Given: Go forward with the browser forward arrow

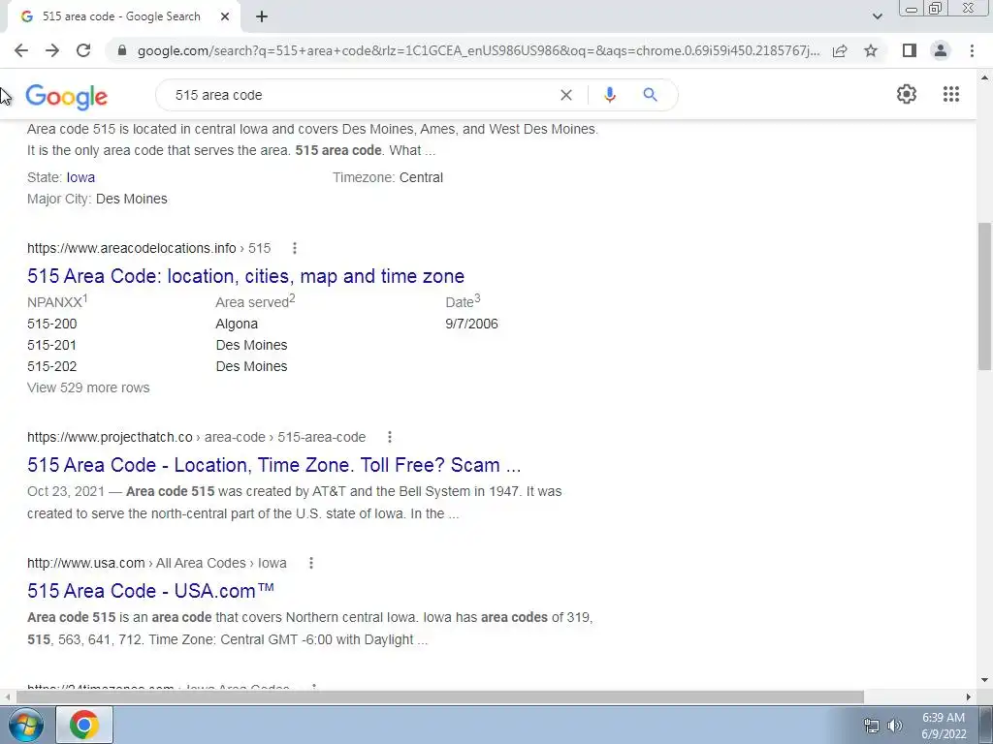Looking at the screenshot, I should 52,50.
